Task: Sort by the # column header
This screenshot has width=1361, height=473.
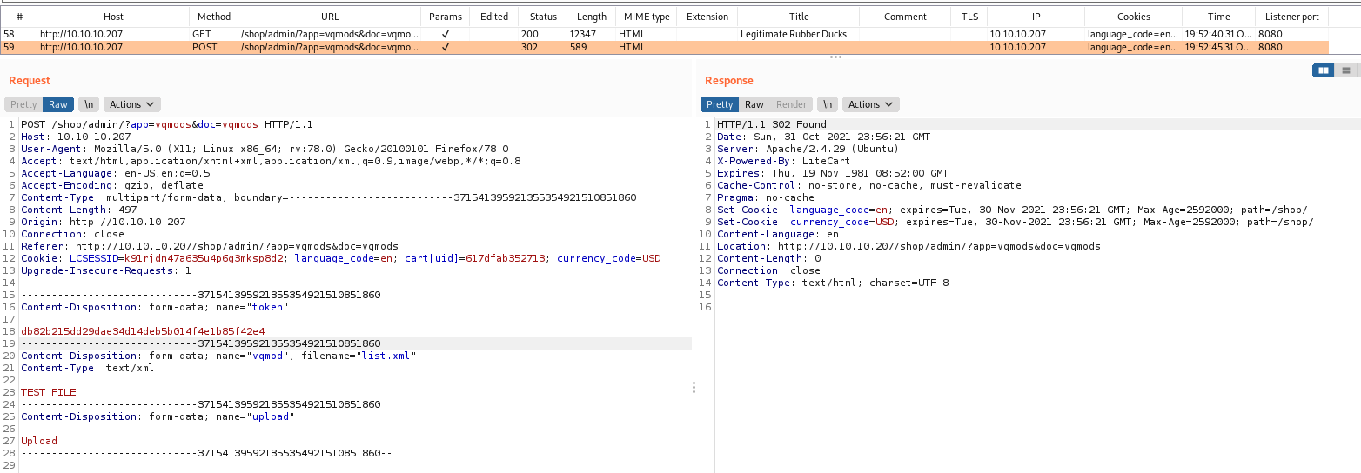Action: (19, 17)
